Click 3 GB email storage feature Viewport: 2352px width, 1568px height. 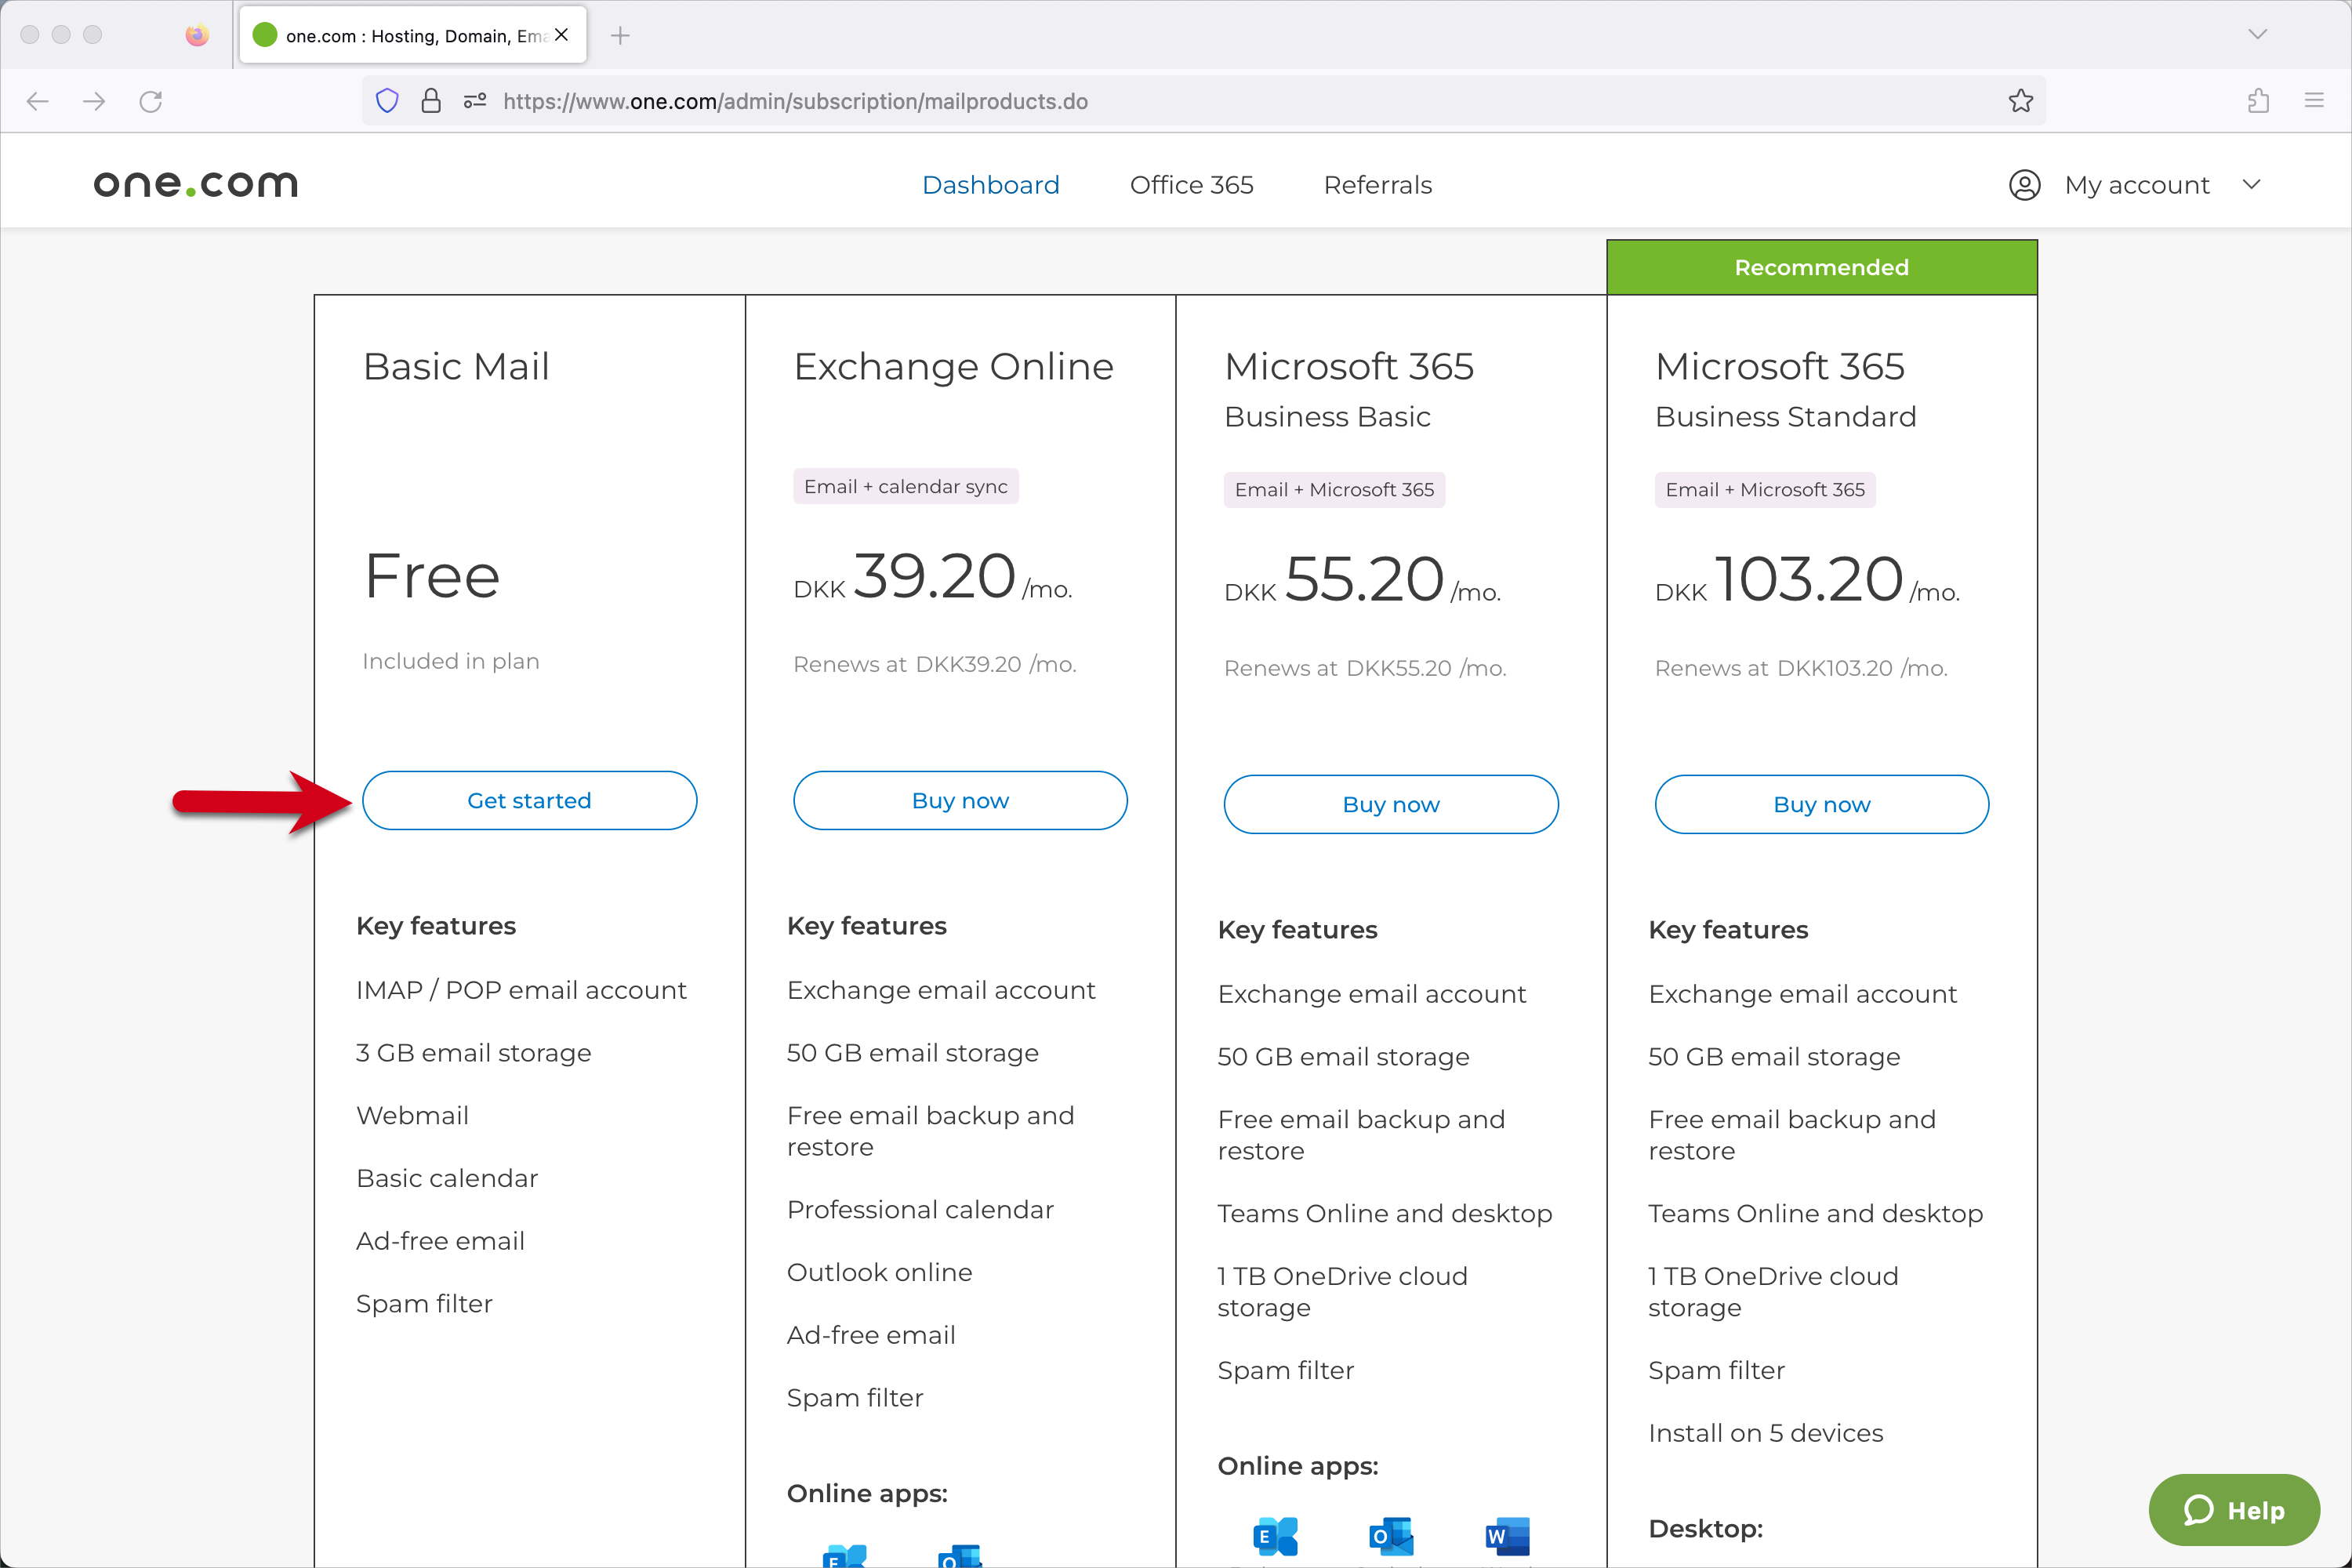click(x=473, y=1053)
